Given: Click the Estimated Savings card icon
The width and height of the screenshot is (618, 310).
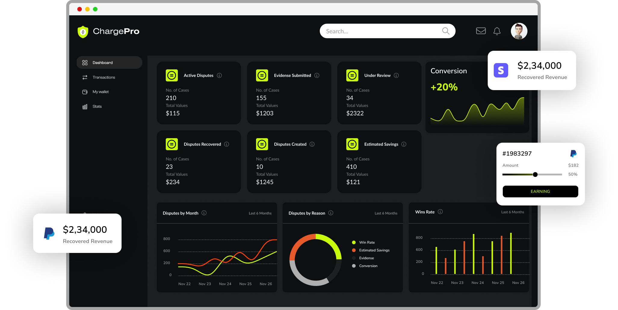Looking at the screenshot, I should pos(352,144).
